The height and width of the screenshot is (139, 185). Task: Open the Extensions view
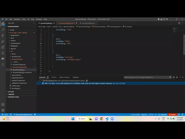point(3,47)
